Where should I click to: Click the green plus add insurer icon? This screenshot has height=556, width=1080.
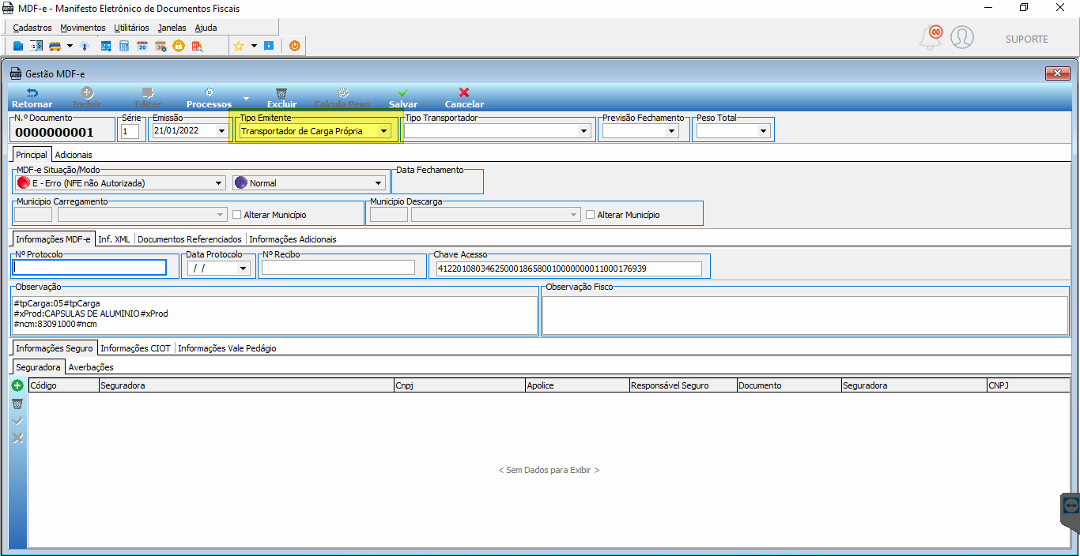(17, 385)
